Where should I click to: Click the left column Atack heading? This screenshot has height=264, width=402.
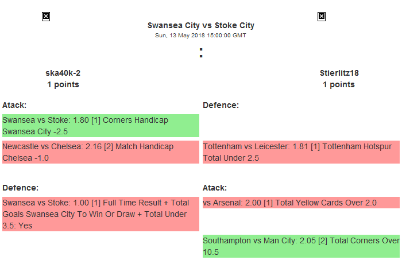point(14,105)
